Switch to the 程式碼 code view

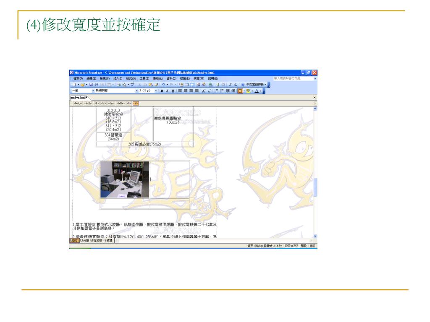tap(96, 240)
